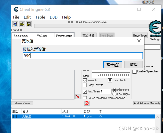163x133 pixels.
Task: Click 首次扫描 first scan button
Action: coord(88,35)
